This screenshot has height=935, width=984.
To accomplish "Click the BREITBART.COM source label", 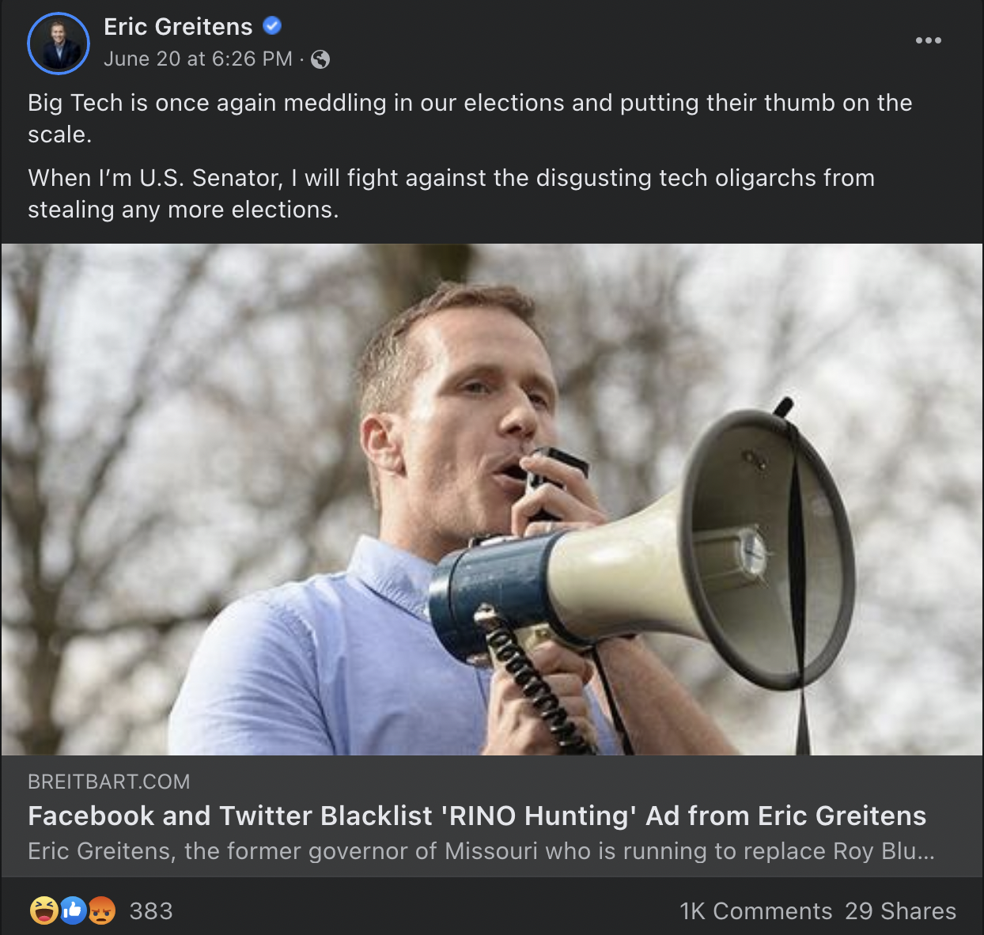I will coord(108,782).
